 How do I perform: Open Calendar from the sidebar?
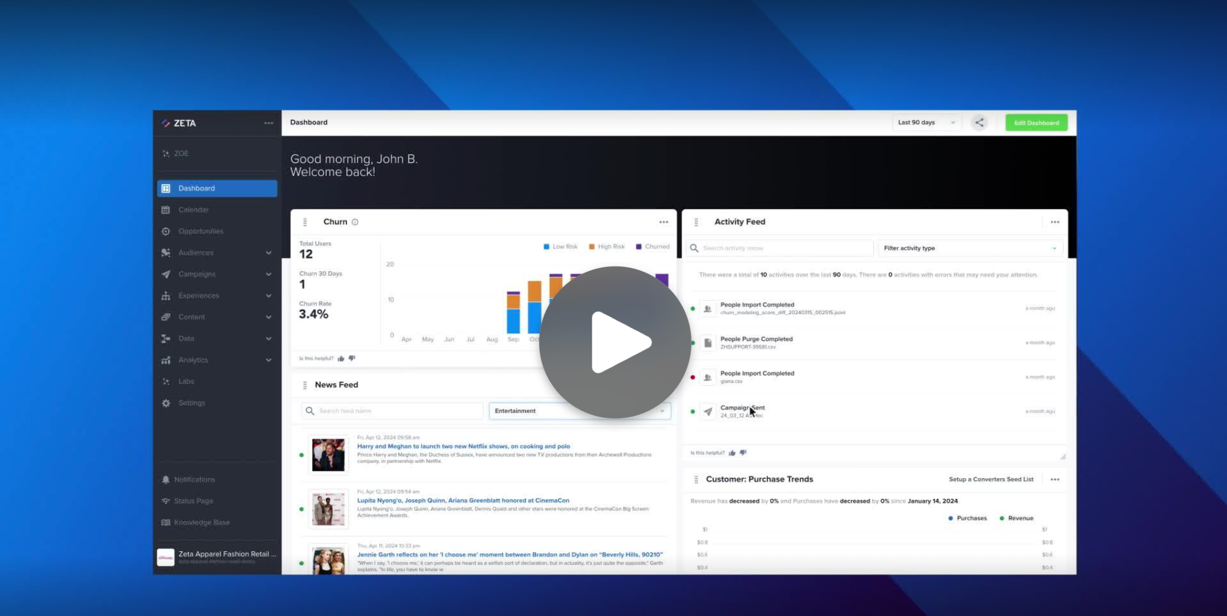click(x=193, y=210)
